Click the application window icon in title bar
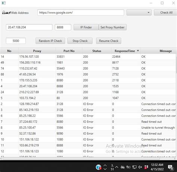Screen dimensions: 177x172 pyautogui.click(x=3, y=3)
